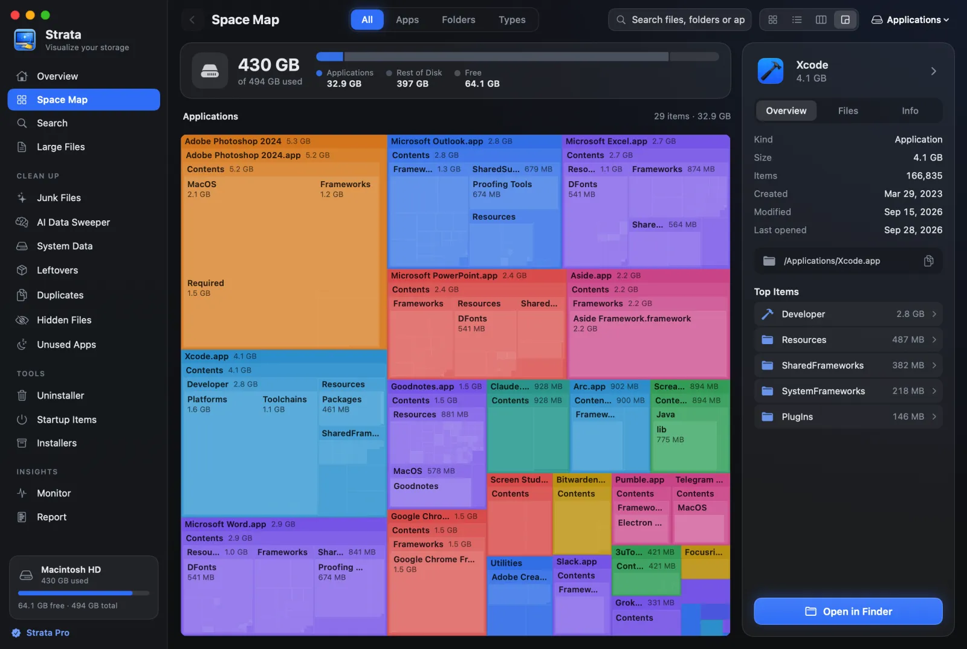Viewport: 967px width, 649px height.
Task: Open the Search sidebar item
Action: [x=83, y=123]
